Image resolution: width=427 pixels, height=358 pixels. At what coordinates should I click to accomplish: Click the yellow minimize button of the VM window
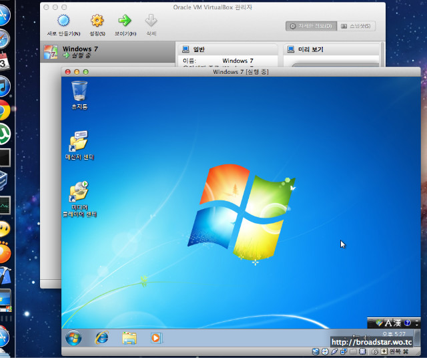pyautogui.click(x=77, y=72)
